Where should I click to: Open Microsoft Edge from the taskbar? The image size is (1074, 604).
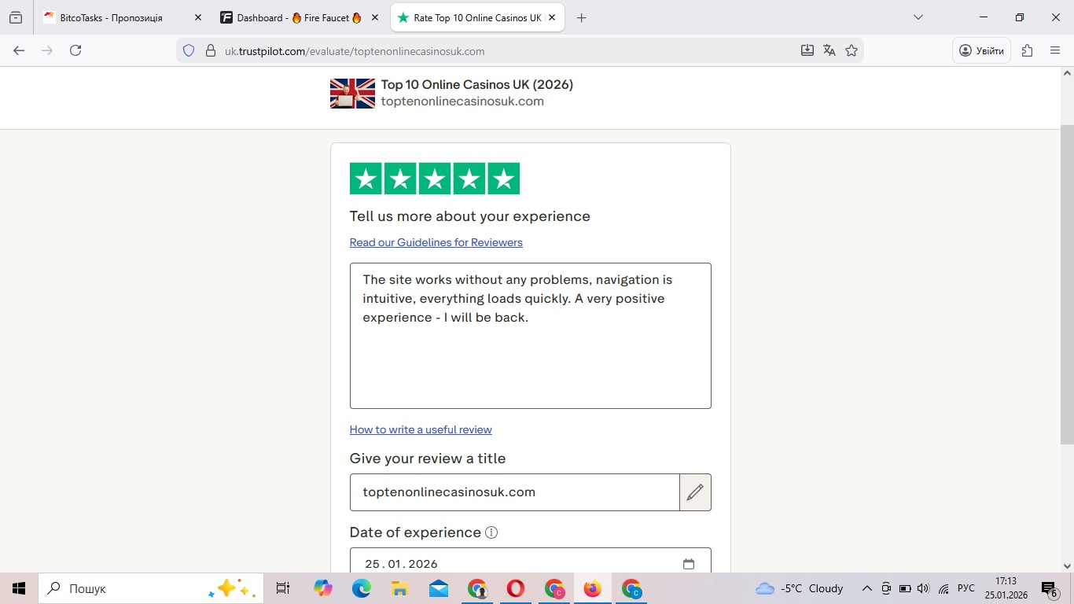(x=361, y=588)
